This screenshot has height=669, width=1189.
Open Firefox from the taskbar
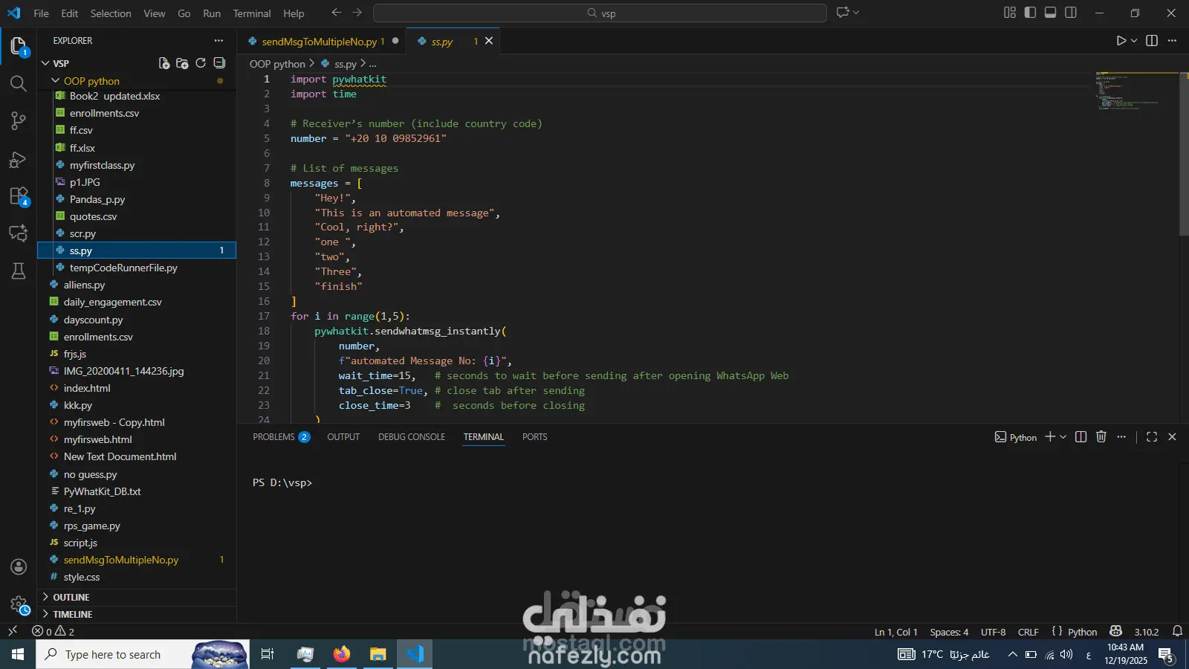(342, 654)
